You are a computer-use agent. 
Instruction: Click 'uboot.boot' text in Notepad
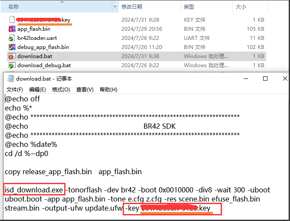(x=23, y=199)
